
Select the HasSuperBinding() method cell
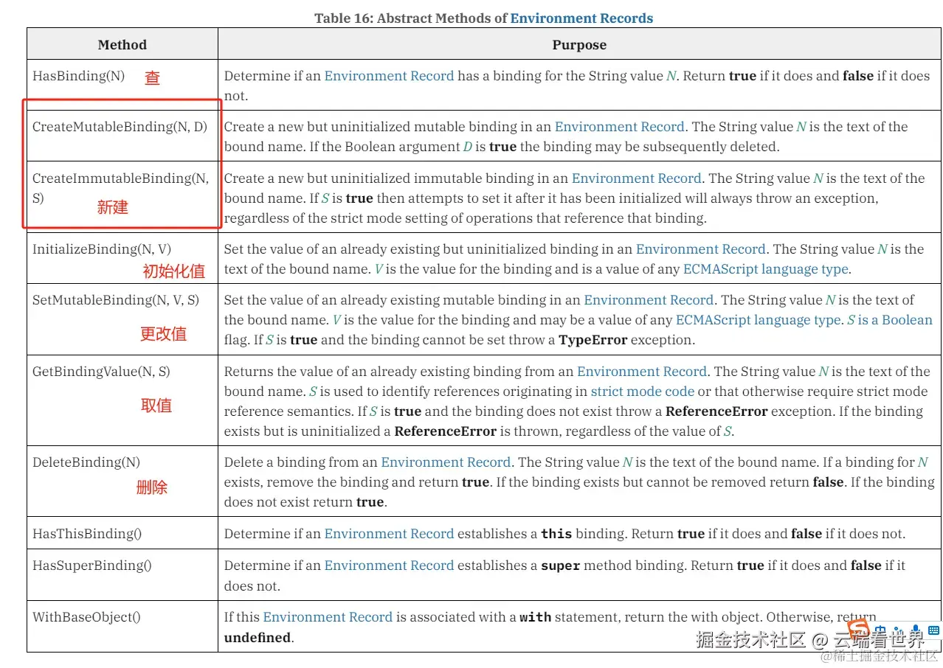tap(122, 574)
